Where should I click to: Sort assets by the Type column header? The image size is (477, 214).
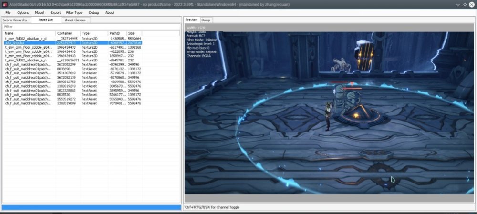coord(93,33)
